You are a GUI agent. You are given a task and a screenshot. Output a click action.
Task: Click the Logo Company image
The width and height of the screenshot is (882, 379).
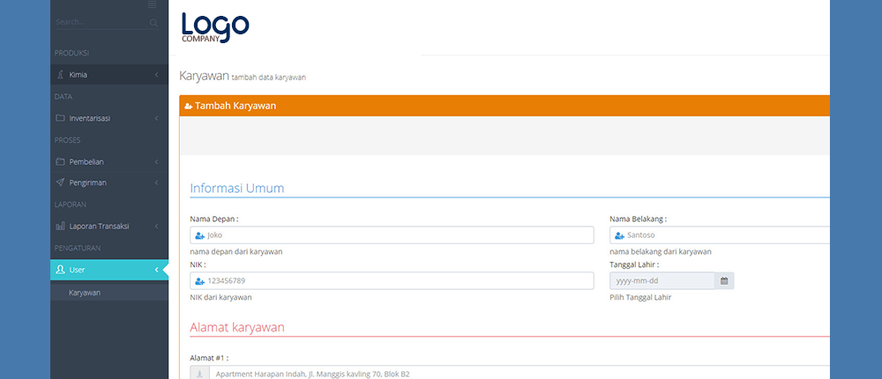215,26
